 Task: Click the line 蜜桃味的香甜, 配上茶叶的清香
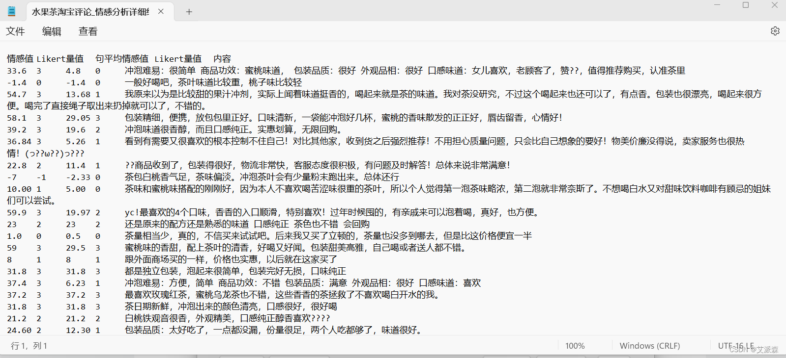[238, 248]
